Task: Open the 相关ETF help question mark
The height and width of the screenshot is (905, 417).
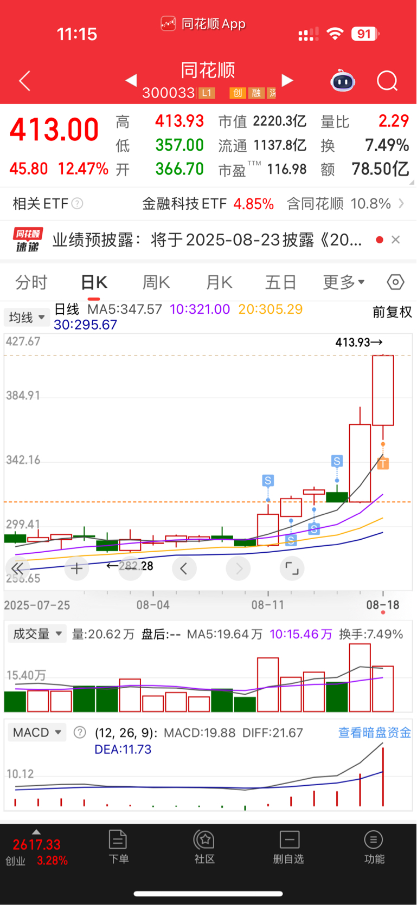Action: click(78, 204)
